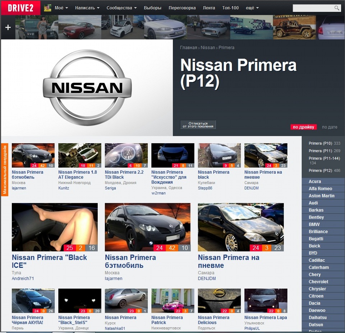Click the large Nissan logo image
This screenshot has width=345, height=333.
(87, 87)
